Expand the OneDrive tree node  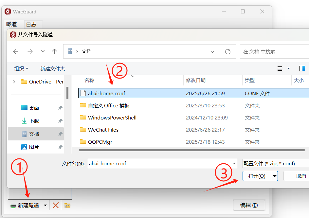click(14, 82)
